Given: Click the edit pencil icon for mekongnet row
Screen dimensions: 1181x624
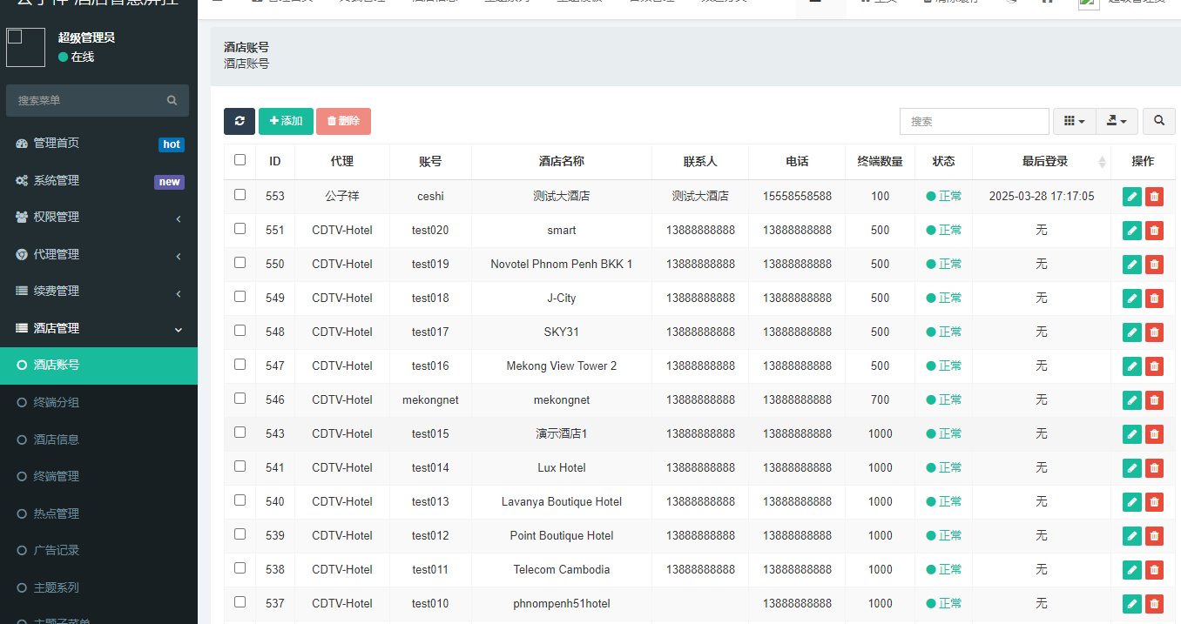Looking at the screenshot, I should point(1131,400).
